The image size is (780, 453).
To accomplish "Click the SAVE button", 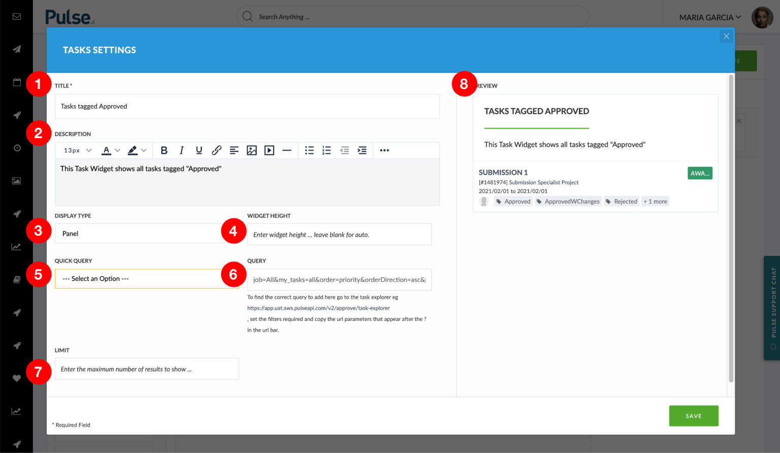I will click(x=694, y=415).
